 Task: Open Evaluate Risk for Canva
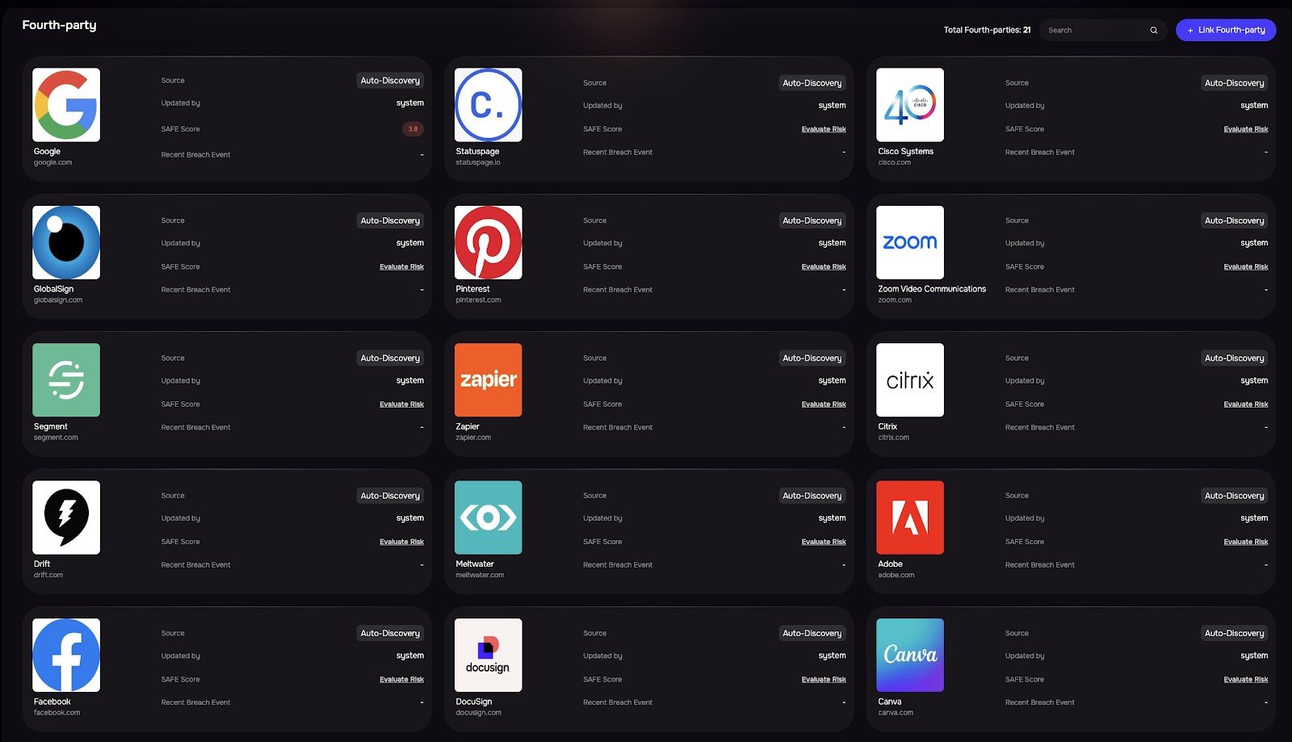pyautogui.click(x=1246, y=680)
